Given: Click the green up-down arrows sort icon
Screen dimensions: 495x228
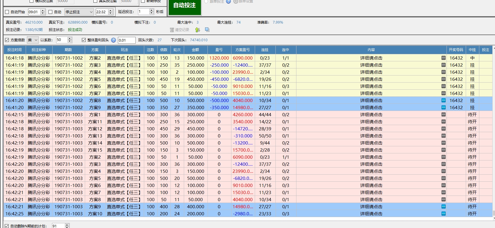Looking at the screenshot, I should tap(198, 30).
